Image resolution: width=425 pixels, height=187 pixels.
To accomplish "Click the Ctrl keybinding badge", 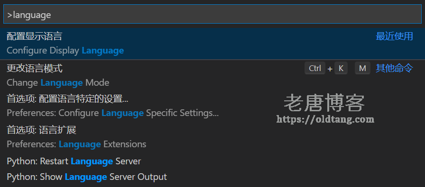I will click(x=314, y=68).
